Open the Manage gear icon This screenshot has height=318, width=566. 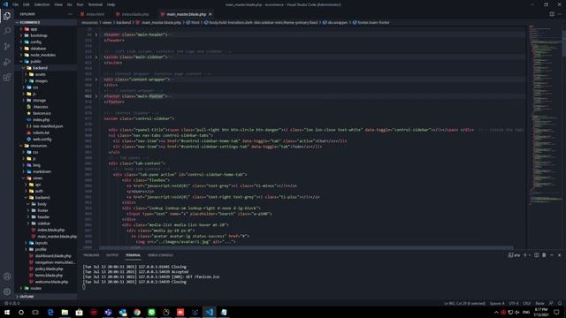7,291
